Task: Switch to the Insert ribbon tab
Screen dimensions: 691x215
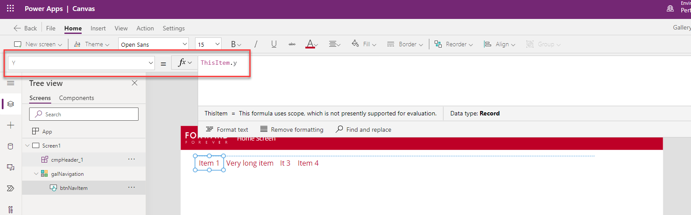Action: [98, 28]
